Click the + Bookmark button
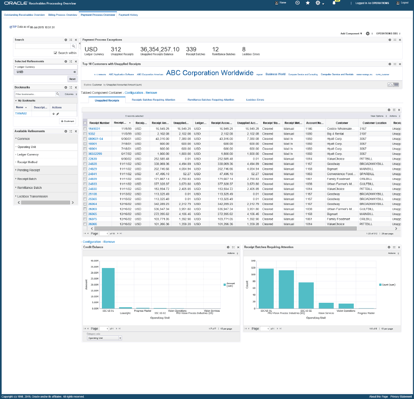414x399 pixels. point(68,121)
